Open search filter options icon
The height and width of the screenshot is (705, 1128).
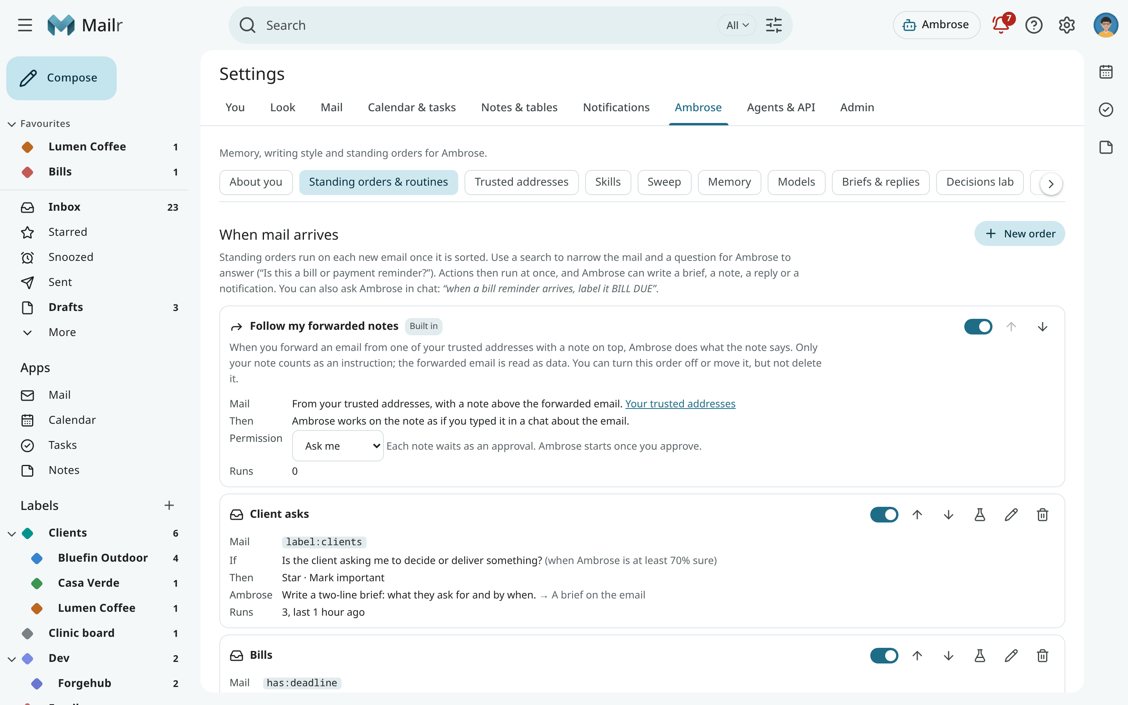tap(774, 25)
